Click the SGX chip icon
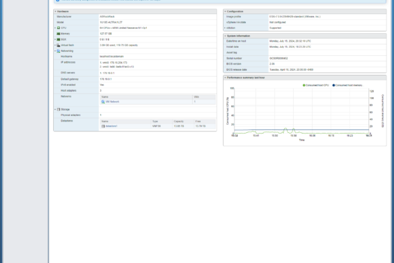 59,40
